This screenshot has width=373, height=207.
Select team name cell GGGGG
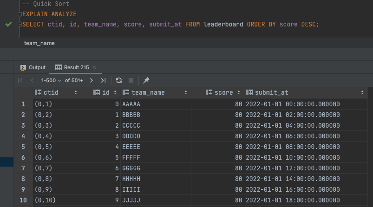[156, 168]
